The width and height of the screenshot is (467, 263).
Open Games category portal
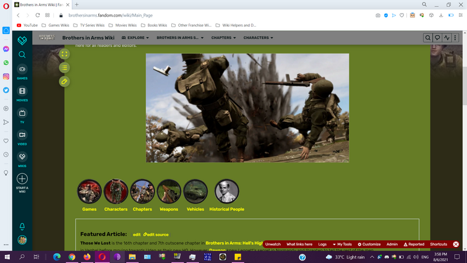pyautogui.click(x=89, y=196)
